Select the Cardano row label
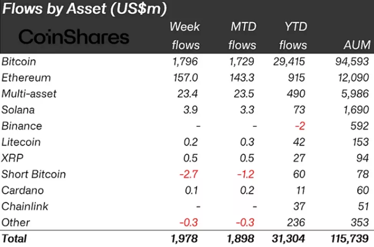 point(22,191)
